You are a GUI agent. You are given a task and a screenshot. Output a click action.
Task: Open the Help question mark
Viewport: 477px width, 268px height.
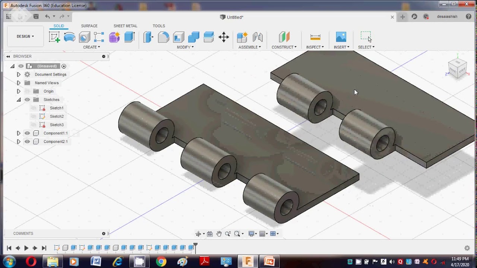point(468,17)
